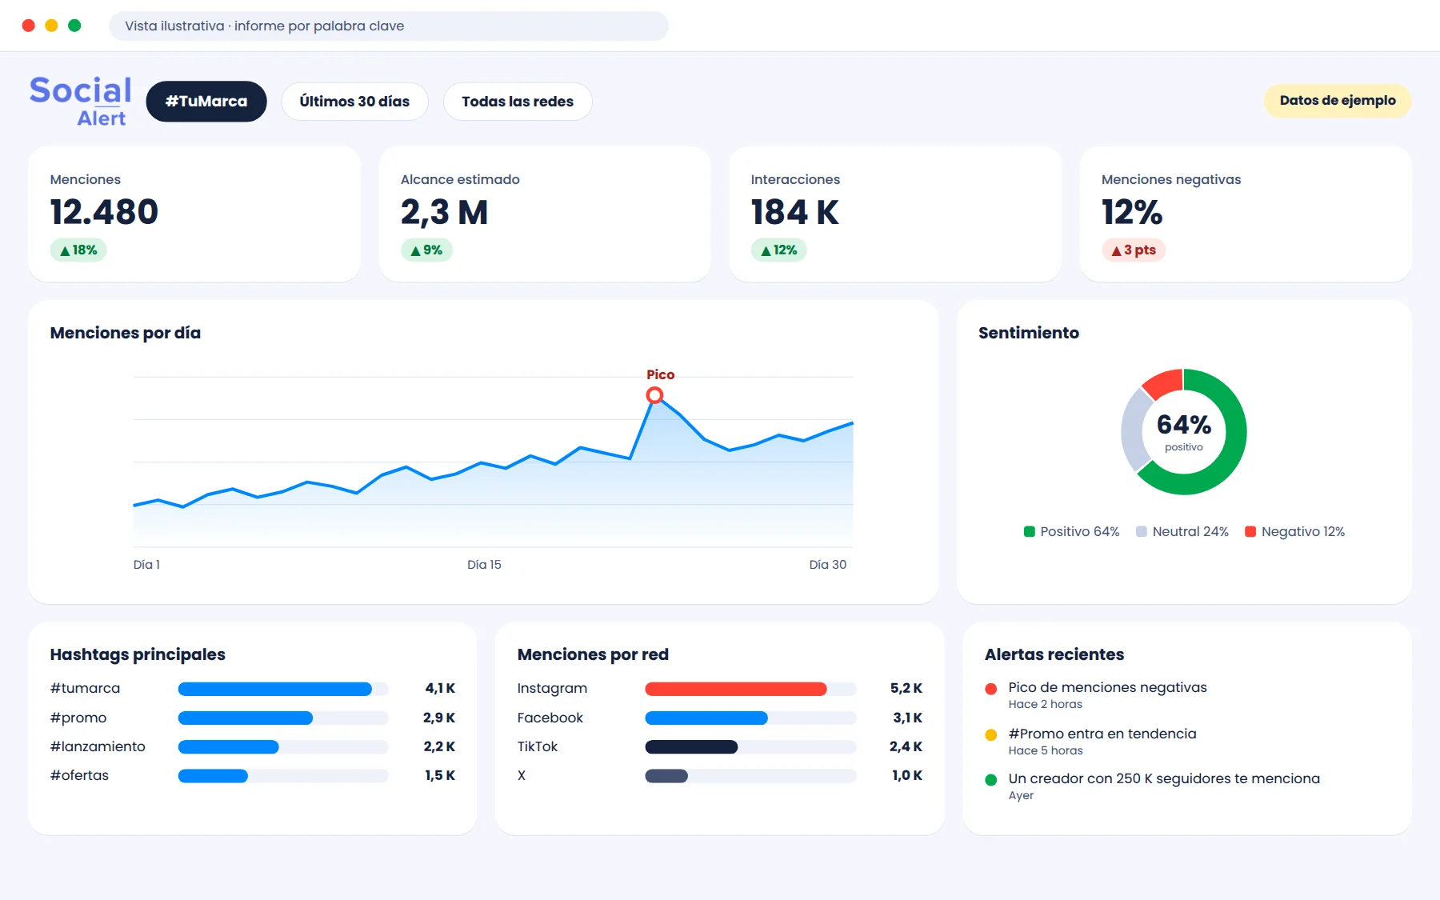Click the red window close button

(x=29, y=26)
